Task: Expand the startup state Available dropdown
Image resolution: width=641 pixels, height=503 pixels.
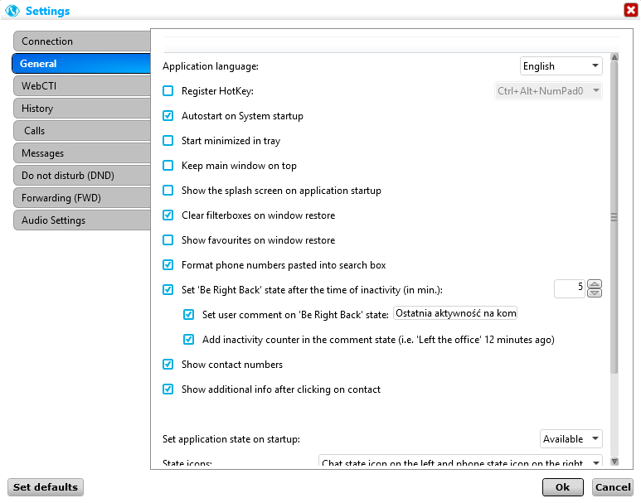Action: coord(571,439)
